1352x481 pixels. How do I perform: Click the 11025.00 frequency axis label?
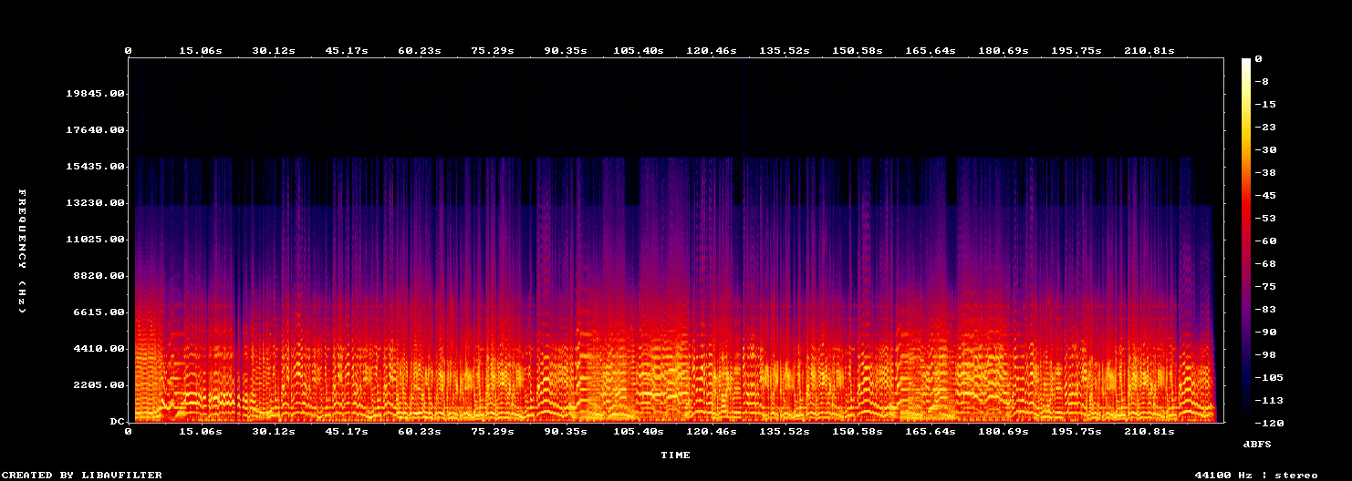click(95, 240)
